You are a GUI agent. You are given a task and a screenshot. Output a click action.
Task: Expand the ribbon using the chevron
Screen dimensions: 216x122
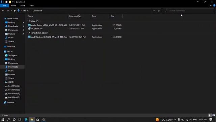click(x=211, y=5)
